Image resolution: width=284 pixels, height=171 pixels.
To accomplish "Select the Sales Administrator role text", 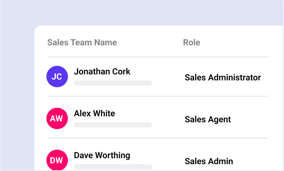I will pyautogui.click(x=223, y=77).
